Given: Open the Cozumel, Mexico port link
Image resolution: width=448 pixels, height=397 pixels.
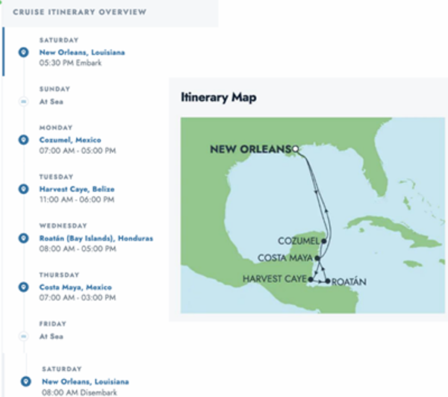Looking at the screenshot, I should click(70, 140).
